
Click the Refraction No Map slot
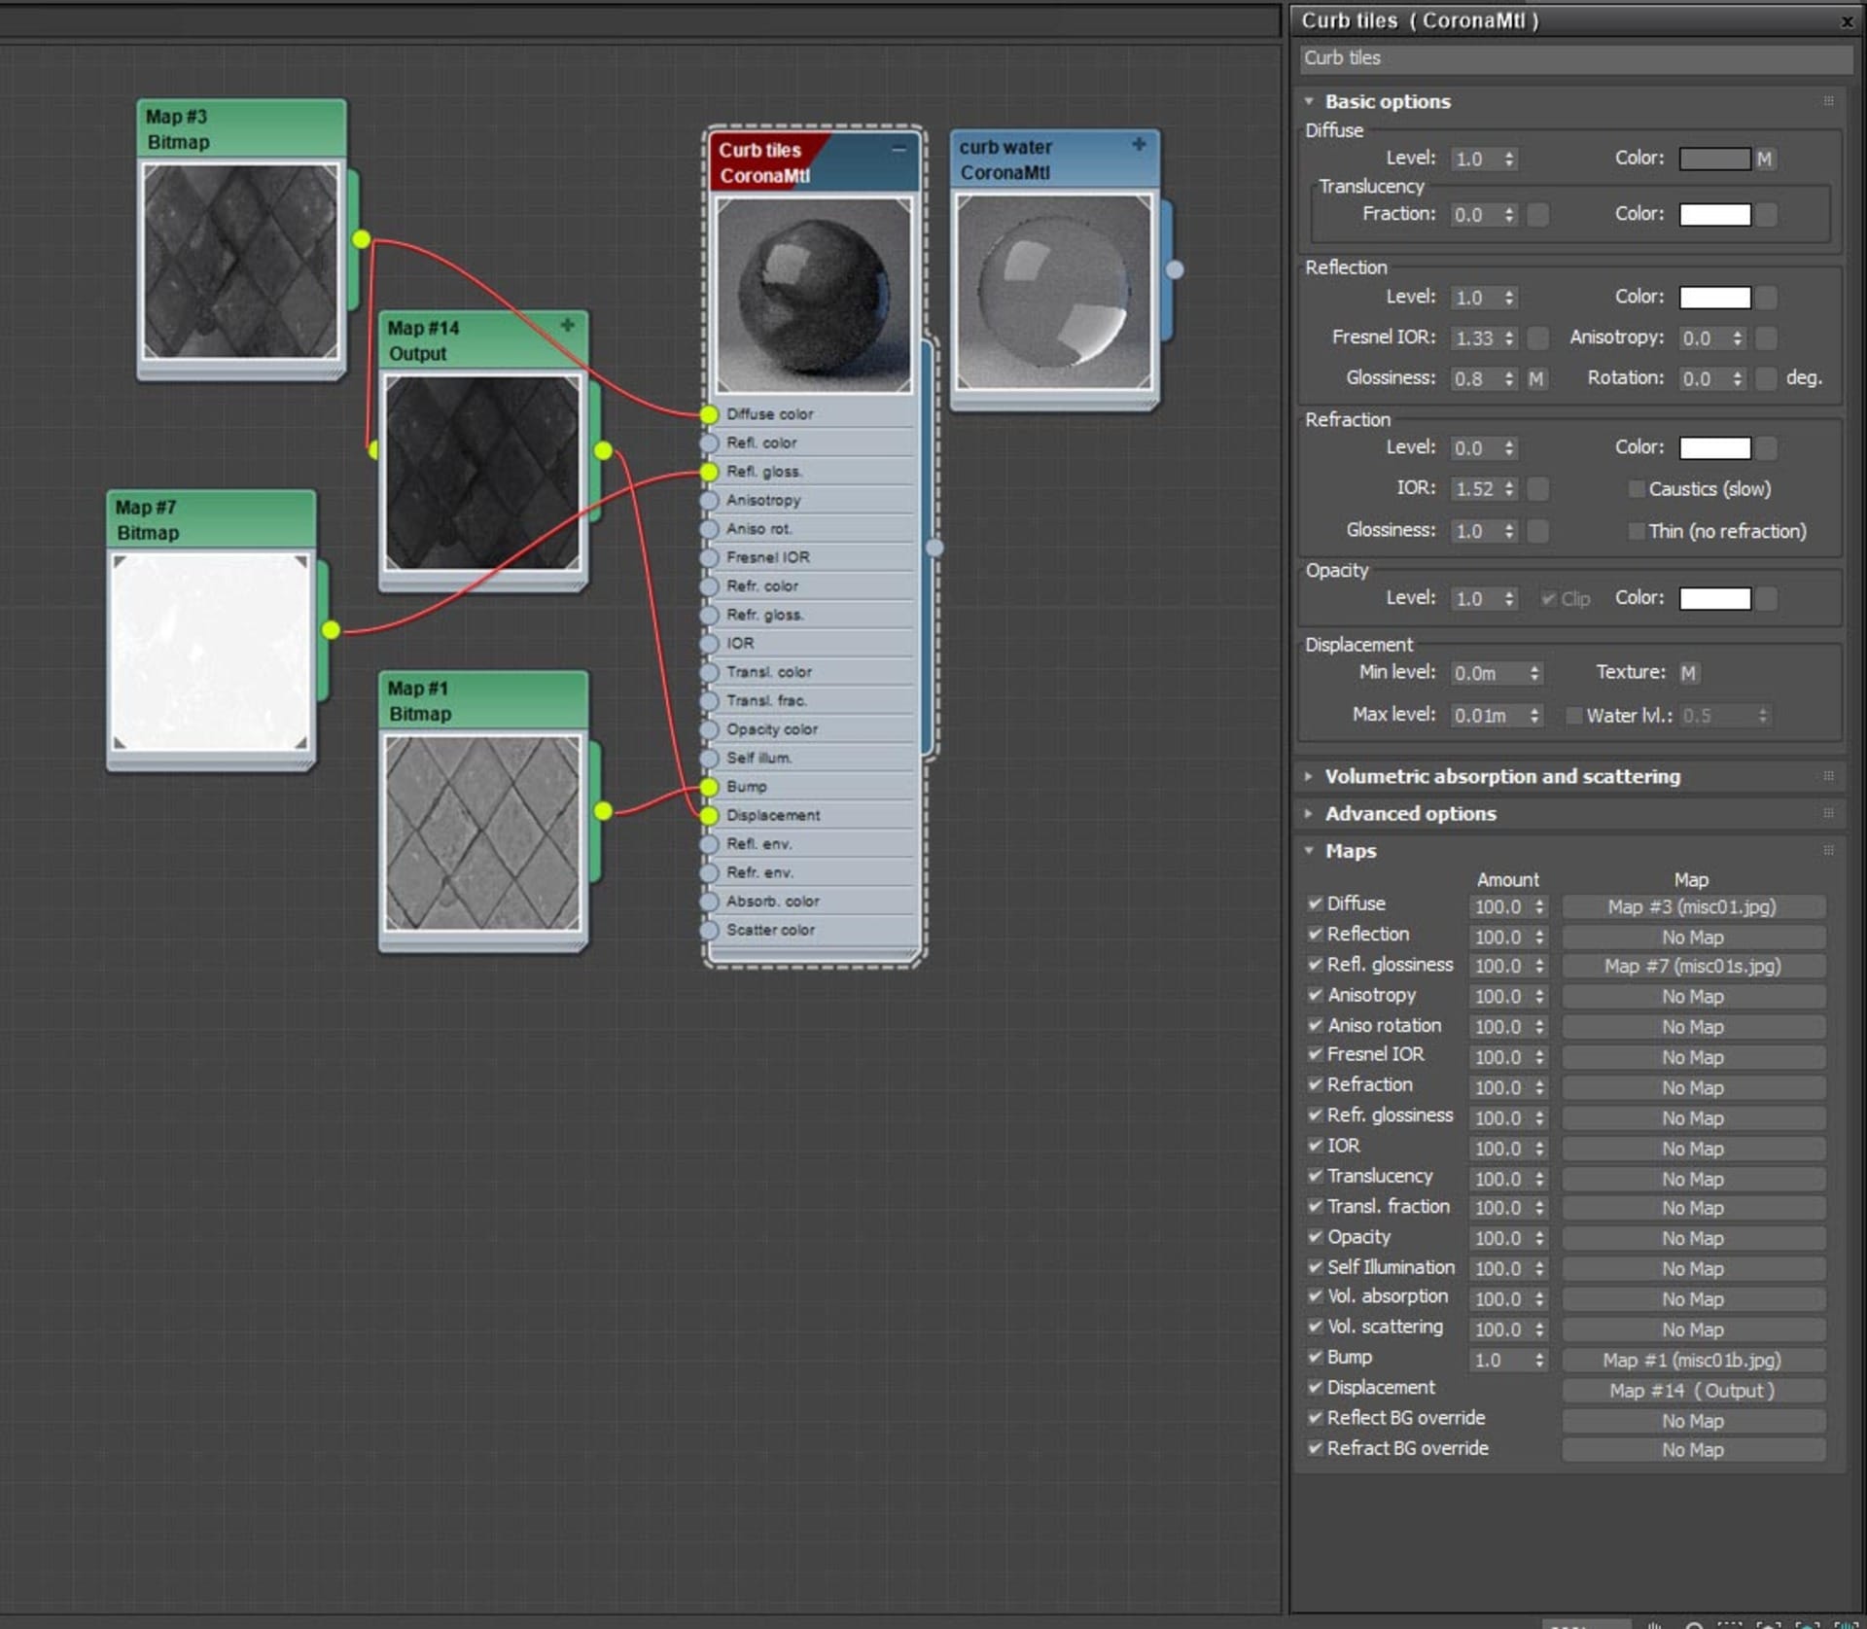pyautogui.click(x=1693, y=1088)
